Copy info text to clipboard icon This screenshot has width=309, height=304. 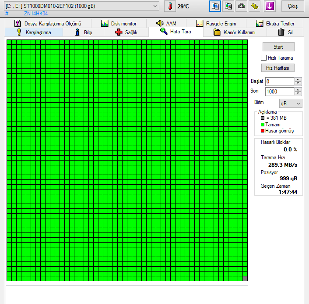[215, 6]
